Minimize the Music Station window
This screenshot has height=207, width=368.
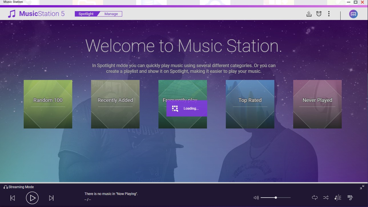click(349, 2)
